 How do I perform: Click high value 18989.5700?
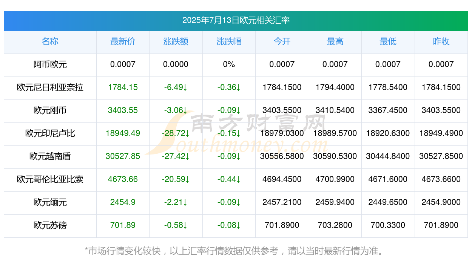coord(335,133)
